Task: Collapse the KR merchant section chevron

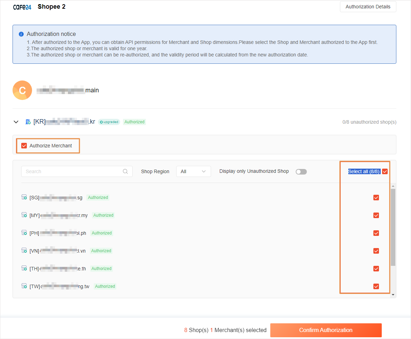Action: [x=16, y=122]
